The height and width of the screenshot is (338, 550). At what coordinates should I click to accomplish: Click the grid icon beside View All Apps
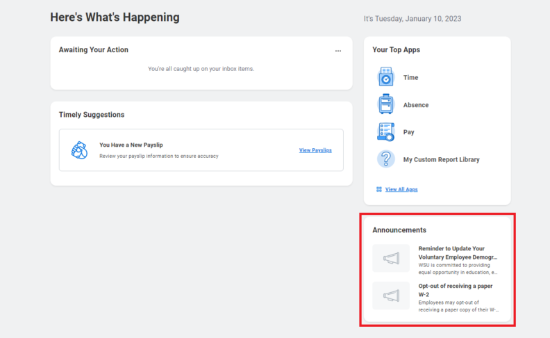coord(378,189)
